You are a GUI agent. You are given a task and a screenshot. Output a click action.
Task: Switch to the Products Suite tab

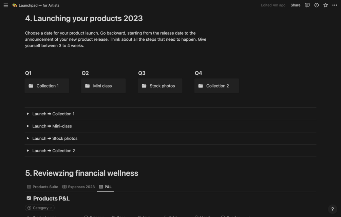(x=42, y=187)
